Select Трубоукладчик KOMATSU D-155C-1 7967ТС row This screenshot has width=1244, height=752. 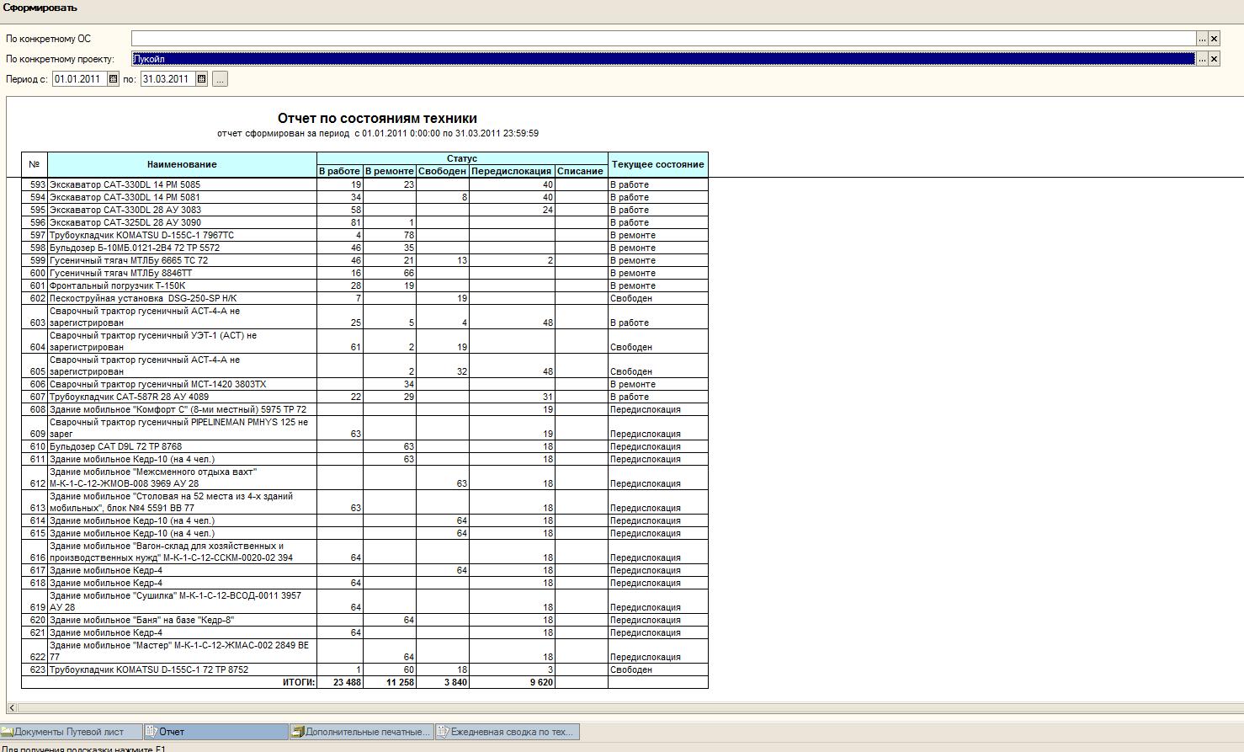point(364,235)
